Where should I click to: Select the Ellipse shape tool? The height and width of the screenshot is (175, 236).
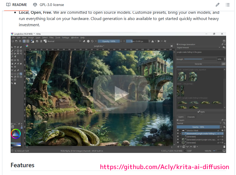click(x=21, y=51)
